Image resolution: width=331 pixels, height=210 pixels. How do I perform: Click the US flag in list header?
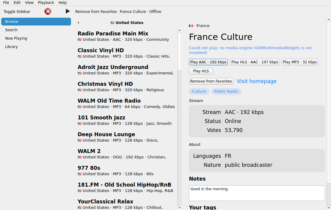pyautogui.click(x=112, y=23)
